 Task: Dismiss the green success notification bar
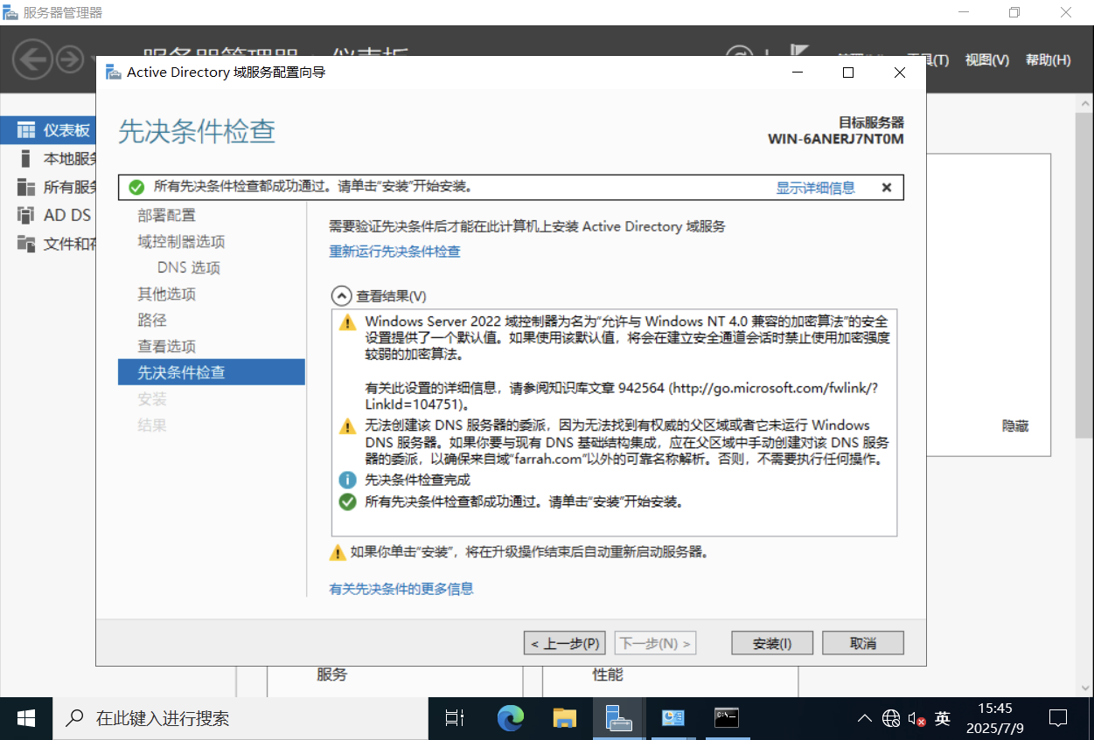coord(886,187)
